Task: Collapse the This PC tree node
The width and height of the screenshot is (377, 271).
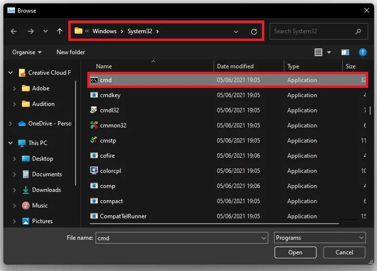Action: click(x=11, y=143)
